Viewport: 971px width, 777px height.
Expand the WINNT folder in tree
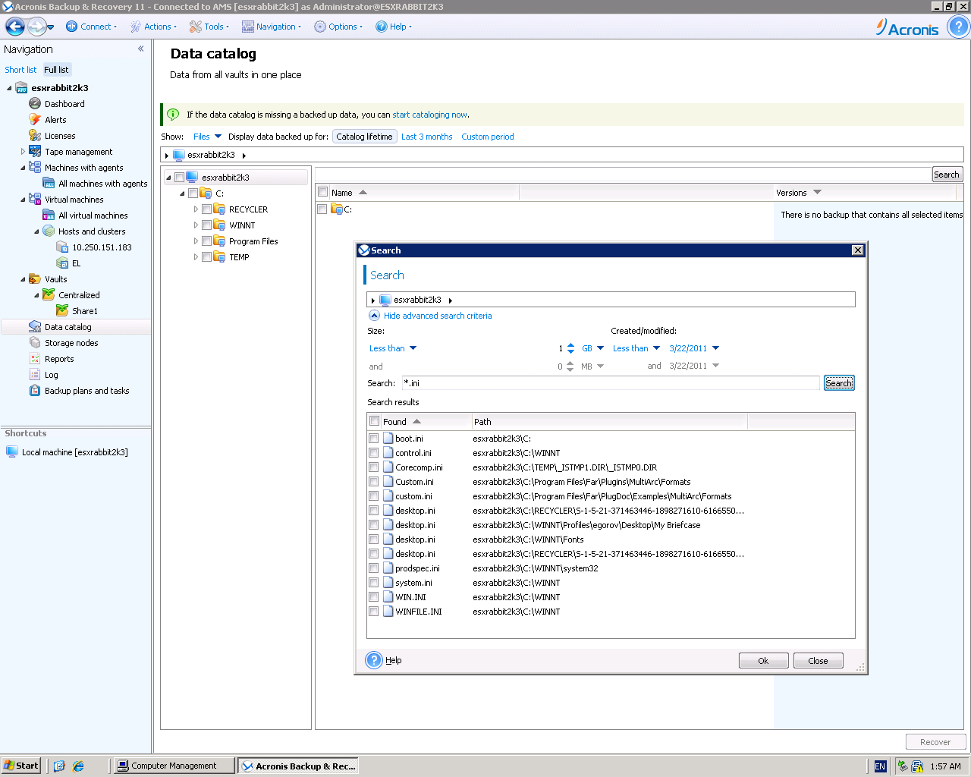click(x=196, y=225)
